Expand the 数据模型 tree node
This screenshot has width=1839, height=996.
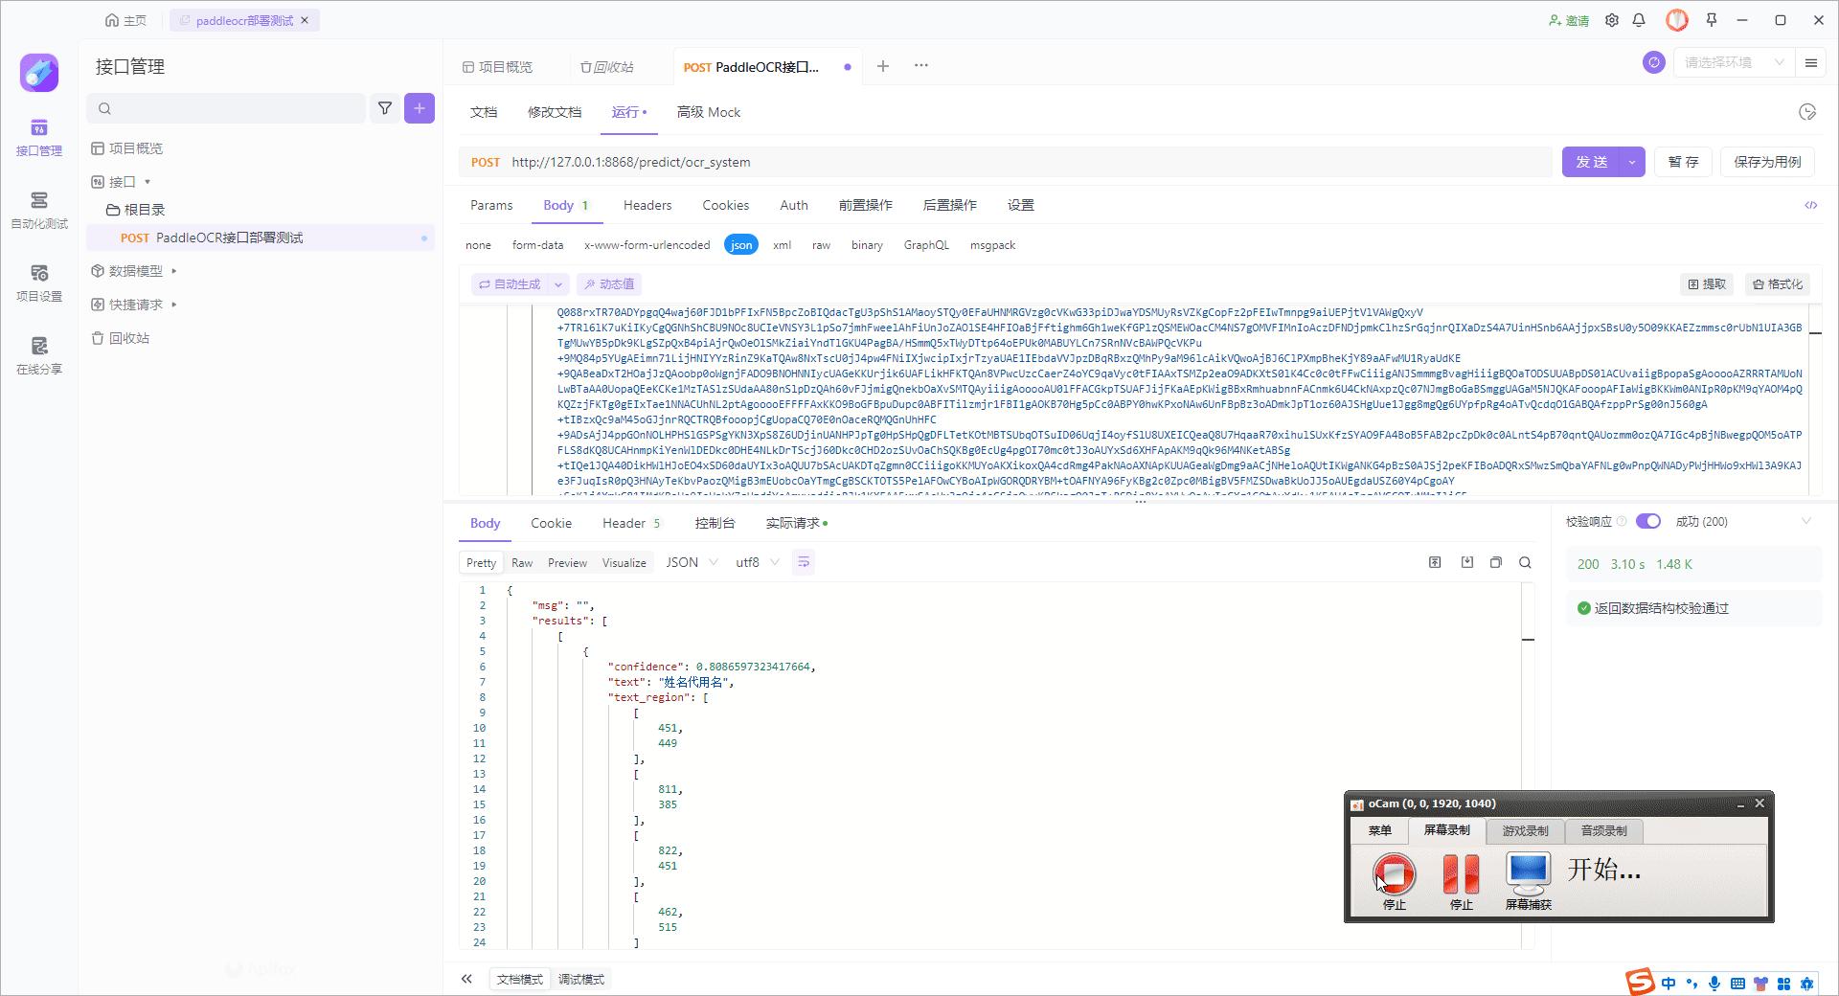(173, 271)
